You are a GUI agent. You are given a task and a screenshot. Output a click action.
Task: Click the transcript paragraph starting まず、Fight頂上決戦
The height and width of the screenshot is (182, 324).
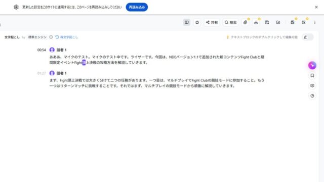pyautogui.click(x=157, y=83)
